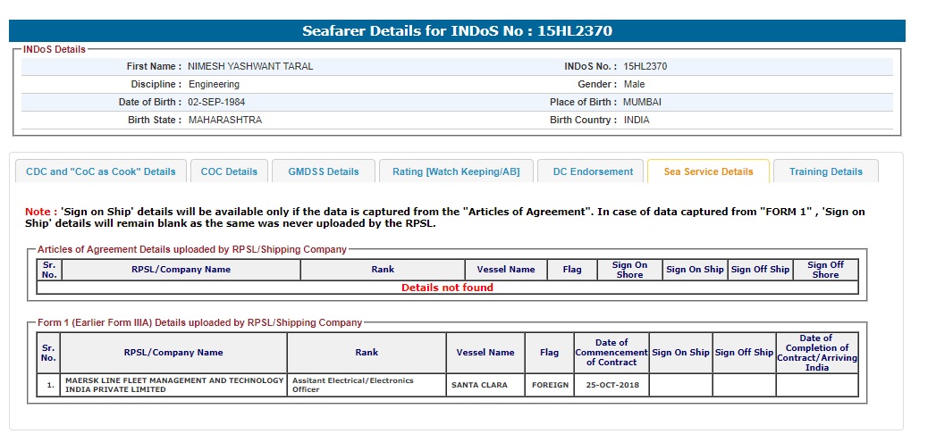Image resolution: width=936 pixels, height=434 pixels.
Task: Go to the DC Endorsement tab
Action: [x=593, y=171]
